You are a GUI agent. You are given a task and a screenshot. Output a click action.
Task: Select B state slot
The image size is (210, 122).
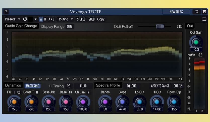45,19
